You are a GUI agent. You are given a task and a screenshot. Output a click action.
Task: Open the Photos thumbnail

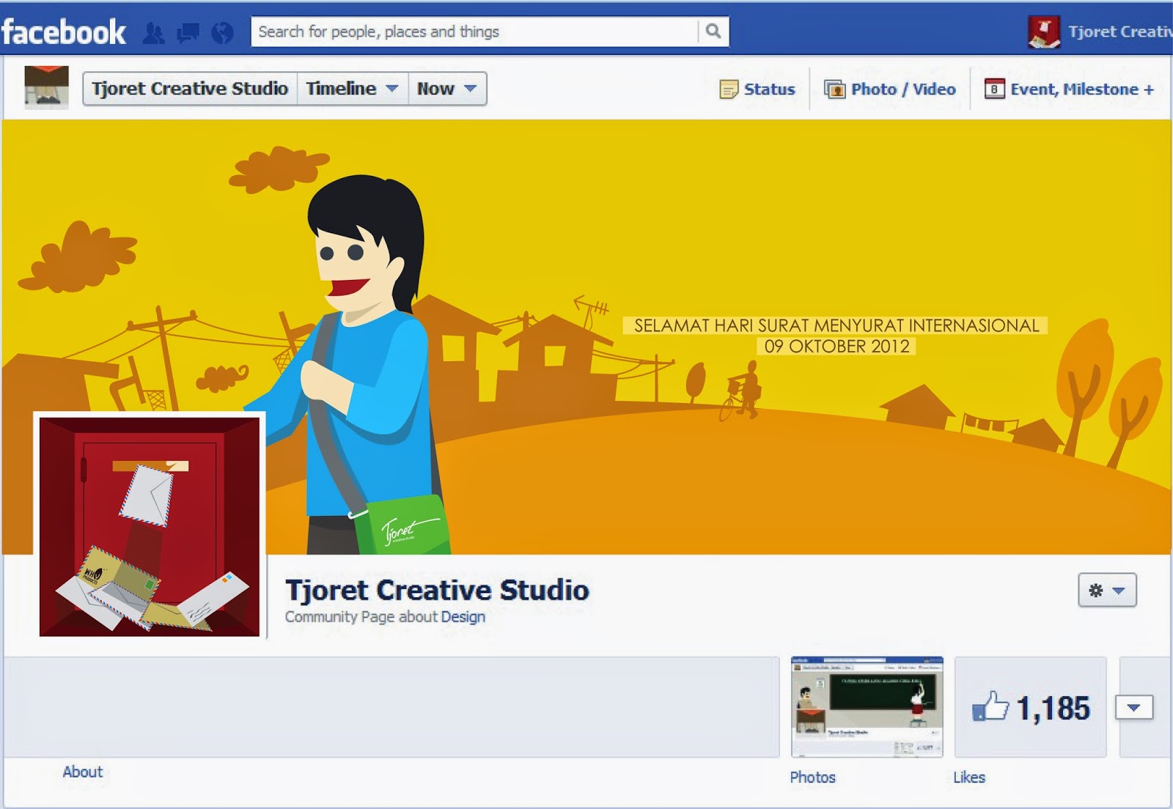867,707
